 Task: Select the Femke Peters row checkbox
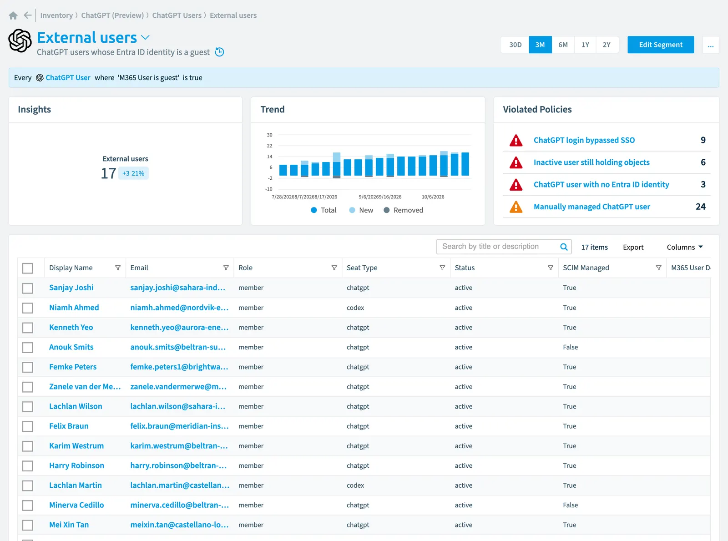click(x=28, y=367)
